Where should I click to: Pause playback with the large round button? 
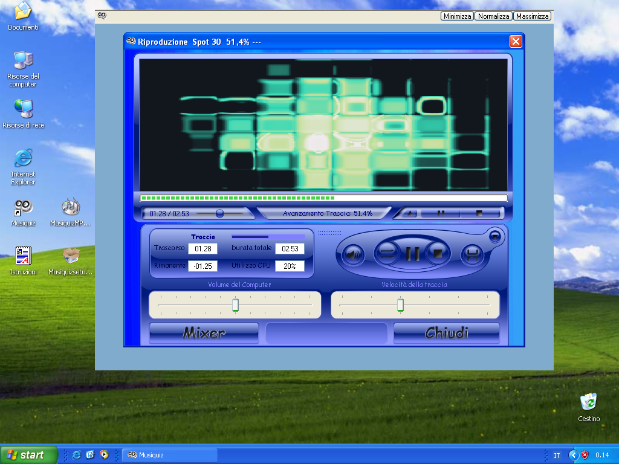(413, 254)
